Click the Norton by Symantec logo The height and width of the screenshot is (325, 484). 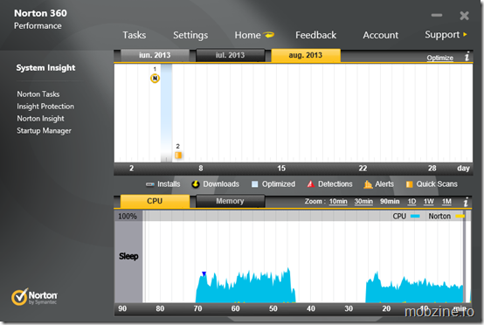click(x=34, y=297)
